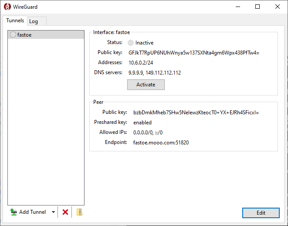288x226 pixels.
Task: Click empty area of tunnel list
Action: (x=46, y=121)
